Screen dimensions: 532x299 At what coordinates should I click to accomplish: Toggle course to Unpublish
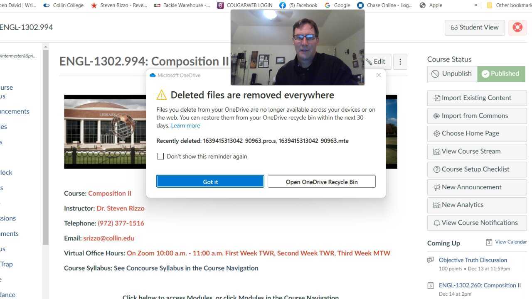tap(452, 74)
